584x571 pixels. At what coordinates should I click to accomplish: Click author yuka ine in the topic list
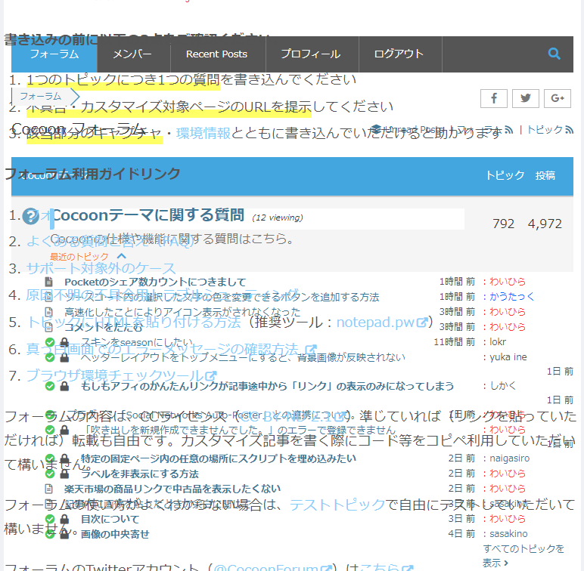click(508, 356)
